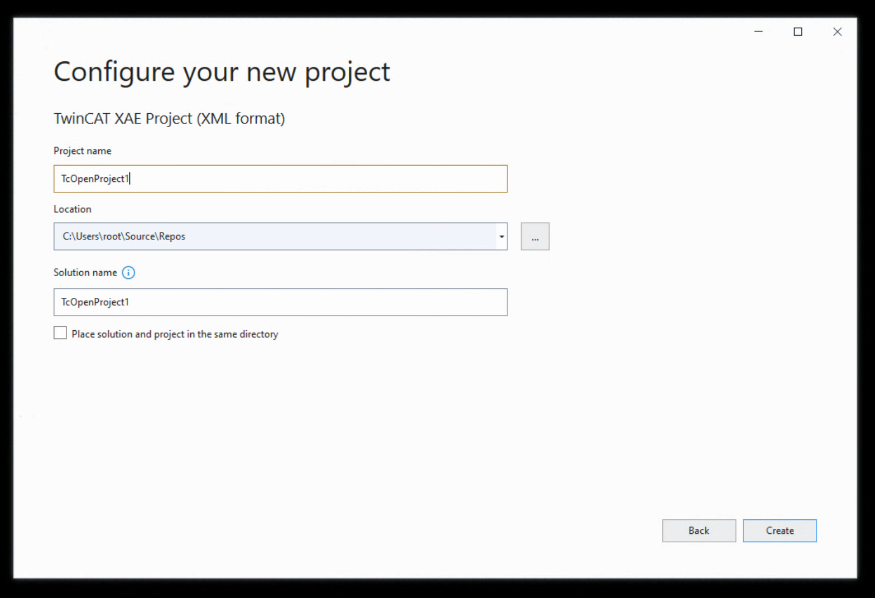Check Place solution and project in same directory
This screenshot has height=598, width=875.
60,333
